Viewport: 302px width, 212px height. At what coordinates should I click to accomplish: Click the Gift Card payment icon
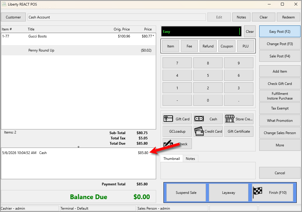168,119
